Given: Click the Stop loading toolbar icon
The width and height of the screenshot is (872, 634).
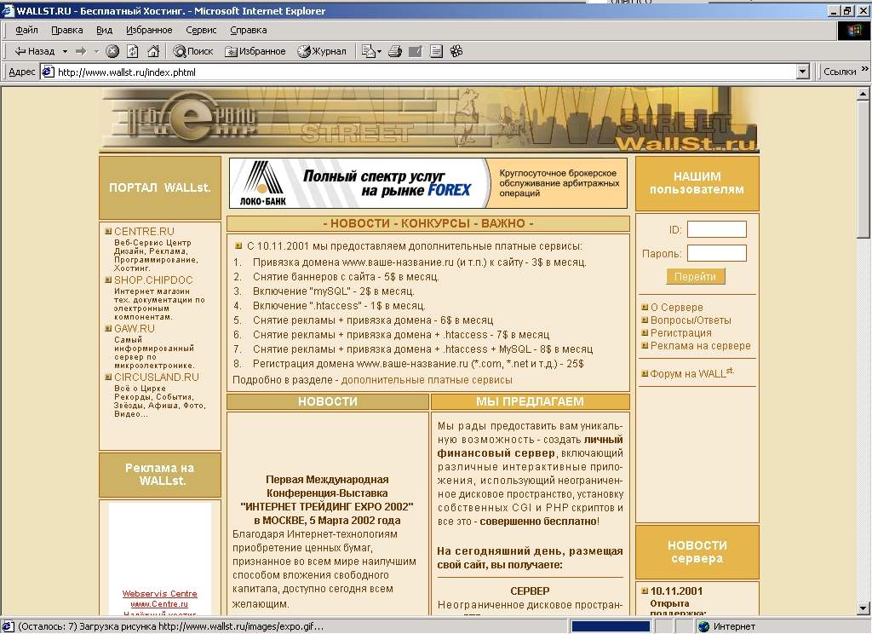Looking at the screenshot, I should pos(112,51).
